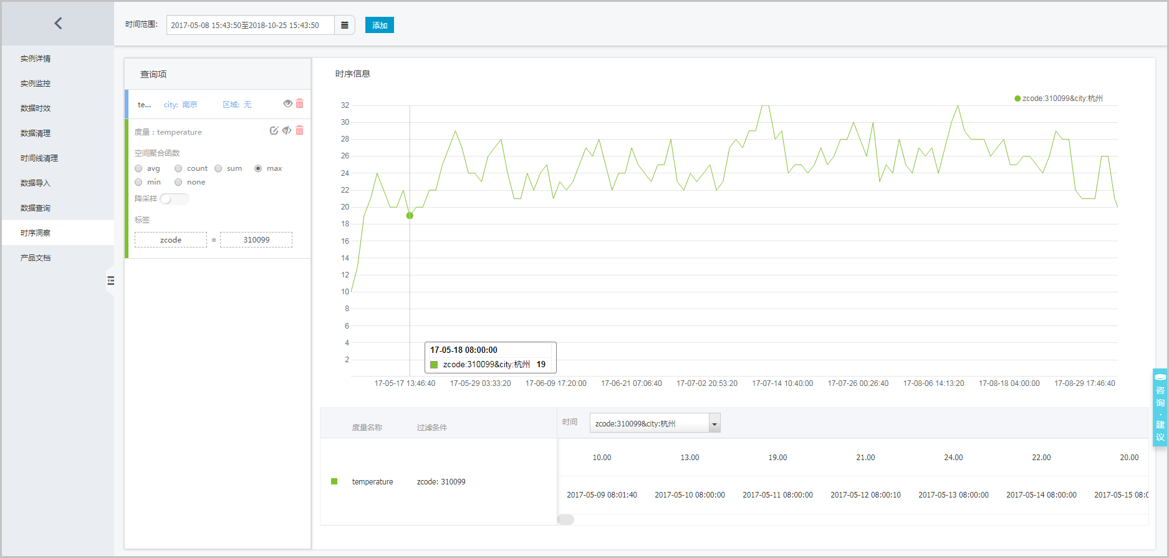Edit the temperature query item
1169x558 pixels.
coord(274,130)
